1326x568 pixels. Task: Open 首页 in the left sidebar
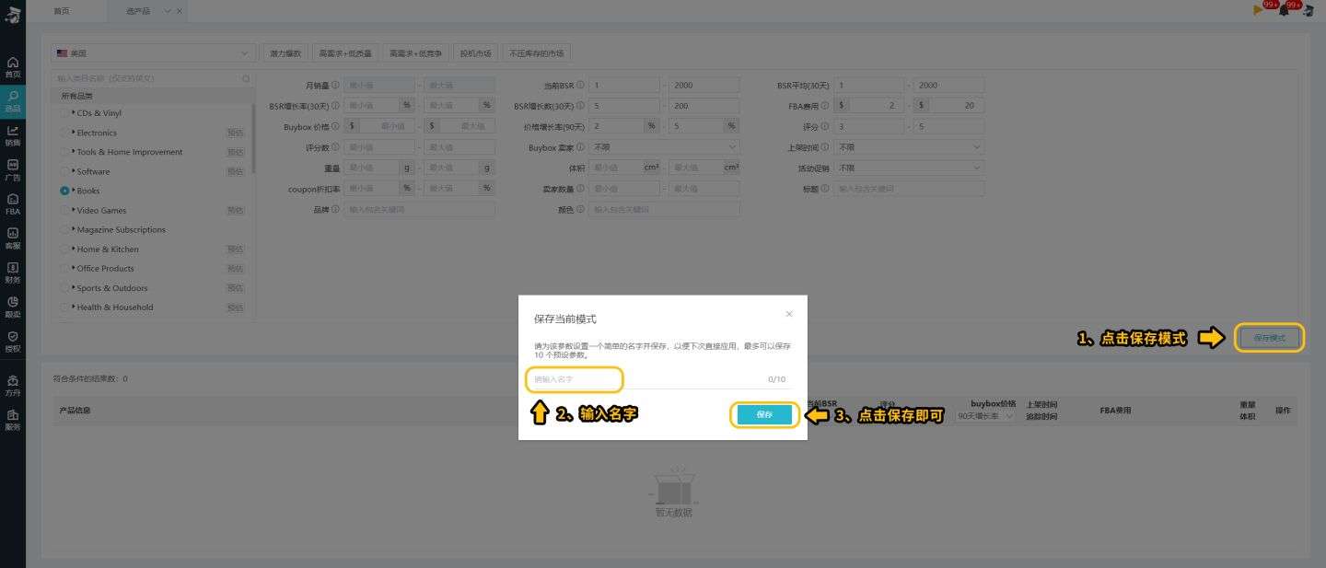click(12, 66)
